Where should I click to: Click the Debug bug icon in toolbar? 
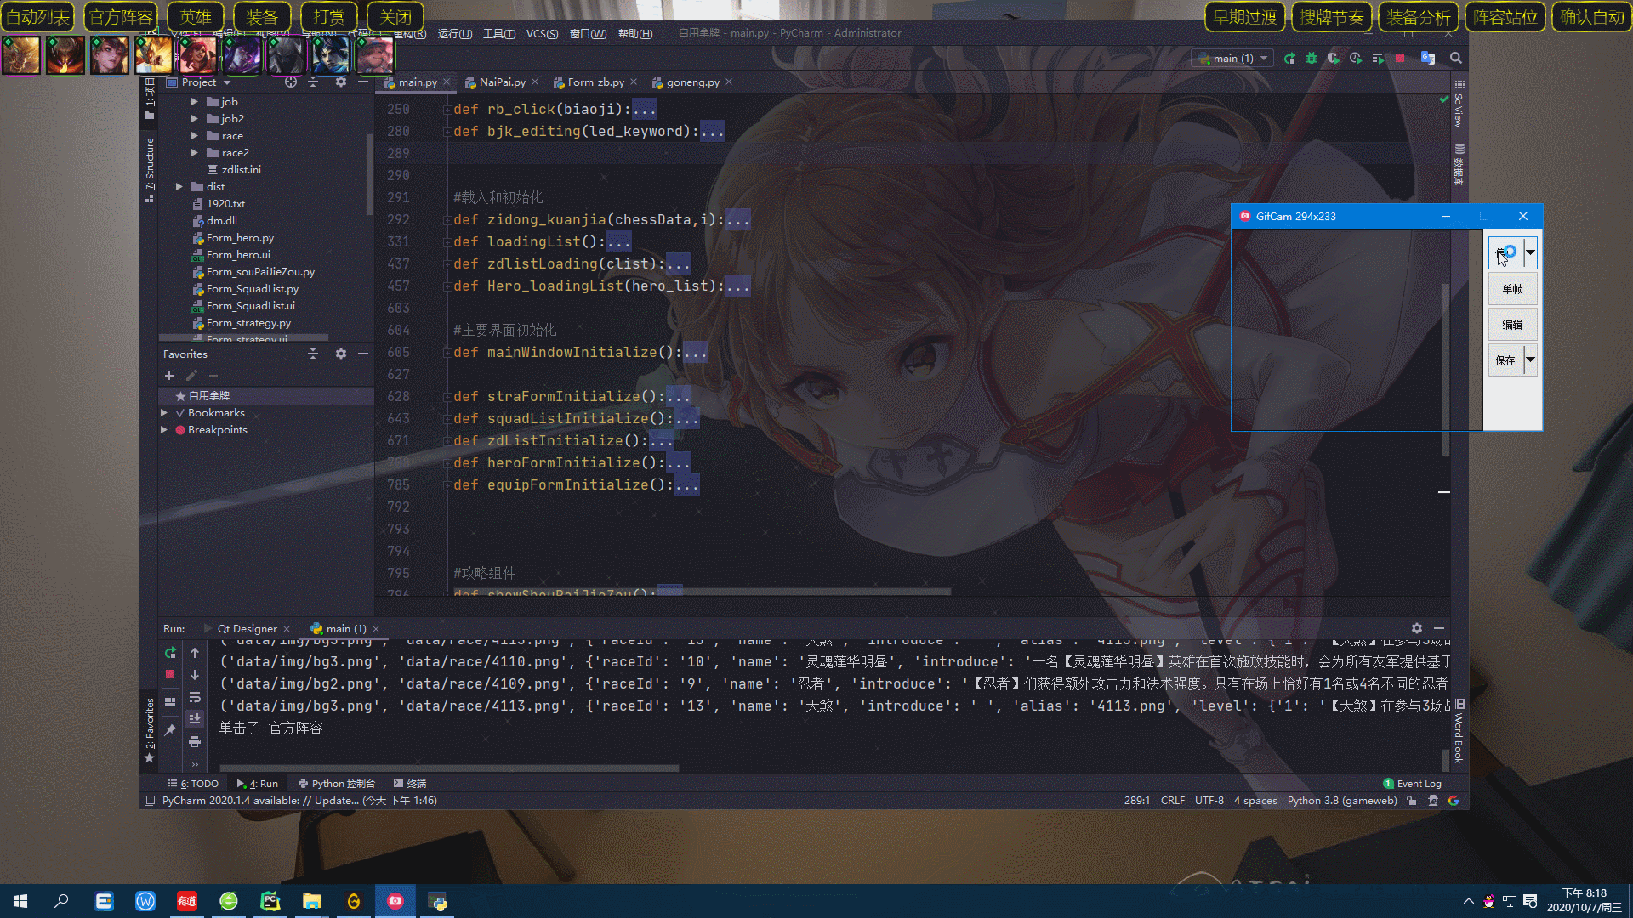(x=1312, y=59)
